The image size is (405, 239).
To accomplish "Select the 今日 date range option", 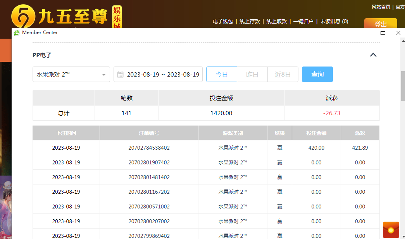I will tap(221, 75).
